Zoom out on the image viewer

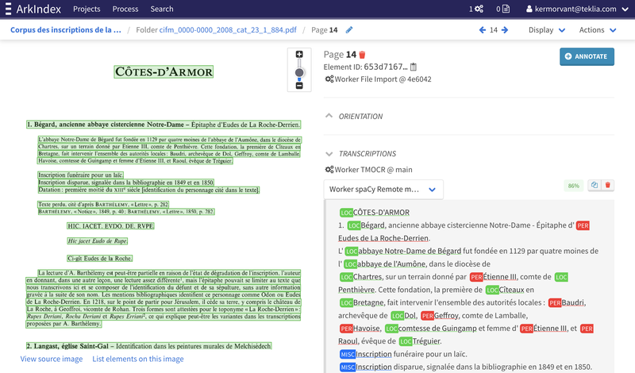pyautogui.click(x=299, y=86)
